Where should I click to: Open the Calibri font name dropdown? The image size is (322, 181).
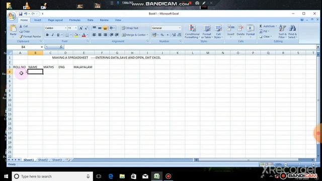66,28
